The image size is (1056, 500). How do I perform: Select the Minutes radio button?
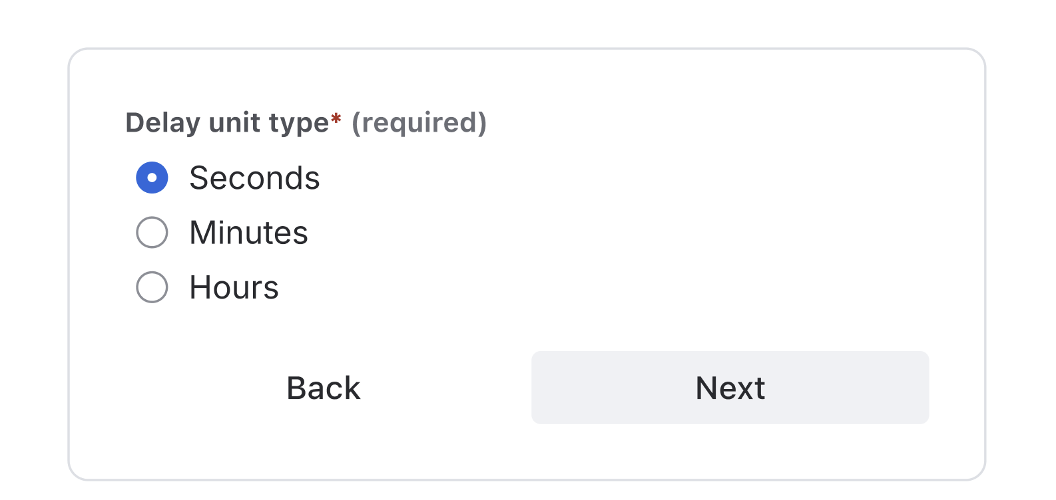tap(152, 232)
